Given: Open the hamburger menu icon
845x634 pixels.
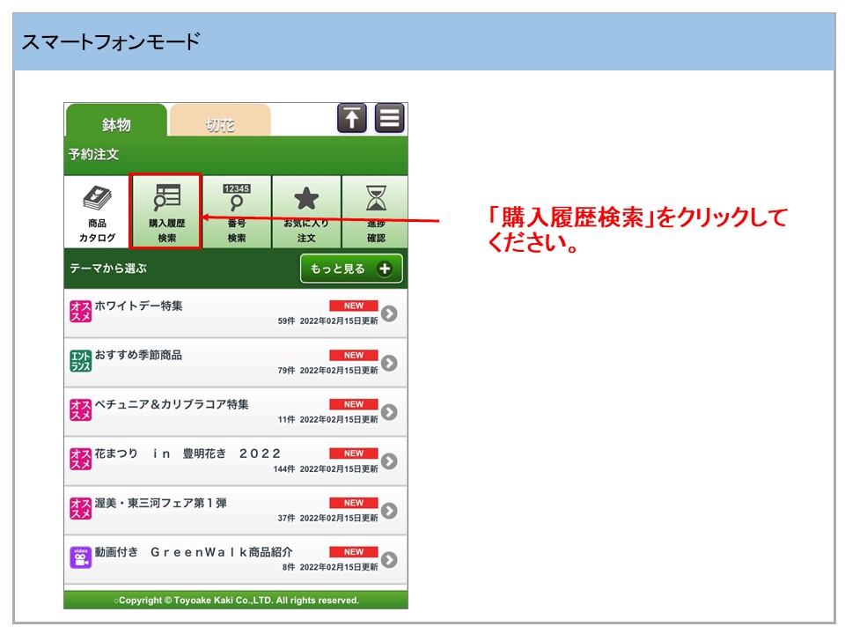Looking at the screenshot, I should coord(389,118).
